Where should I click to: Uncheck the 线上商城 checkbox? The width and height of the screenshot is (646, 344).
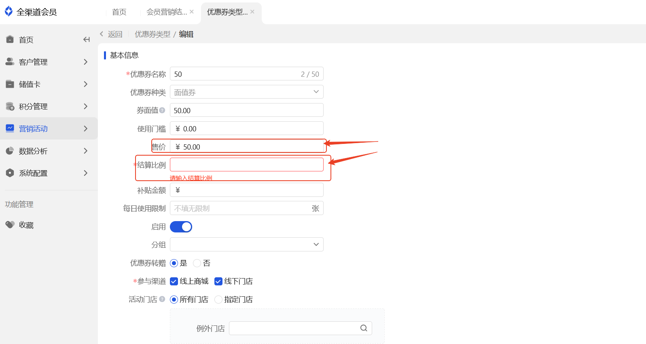click(x=174, y=281)
